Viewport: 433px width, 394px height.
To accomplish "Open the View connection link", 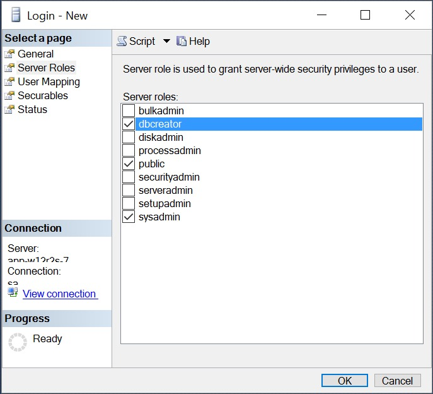I will (x=59, y=294).
